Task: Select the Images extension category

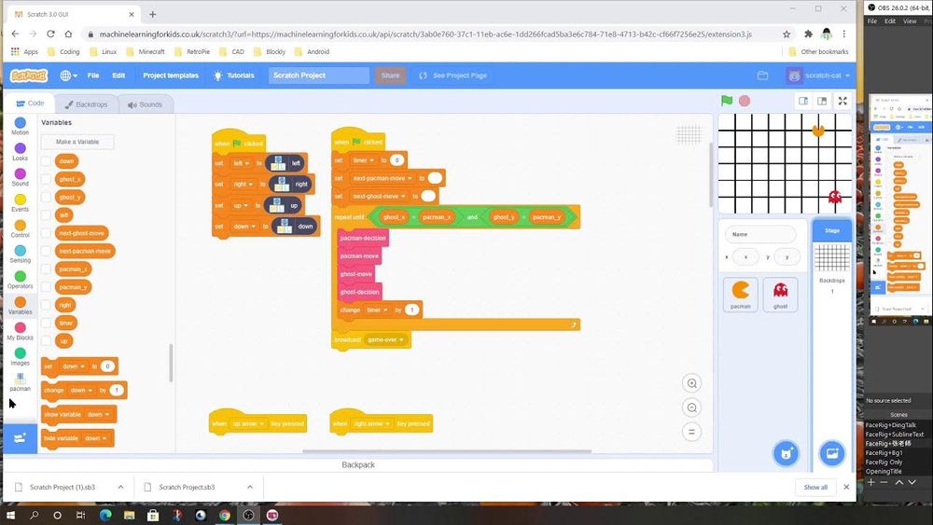Action: coord(21,357)
